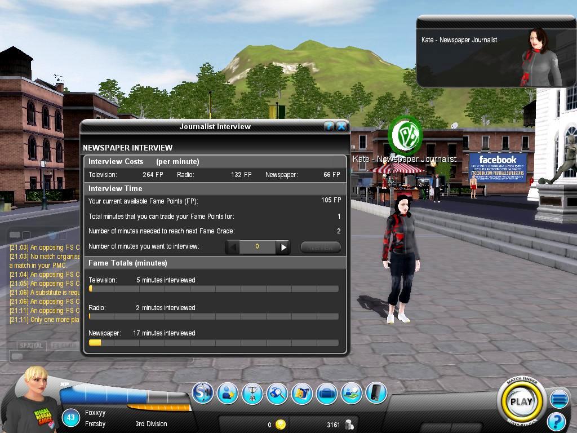Open the mobile phone icon
This screenshot has width=577, height=433.
(376, 393)
